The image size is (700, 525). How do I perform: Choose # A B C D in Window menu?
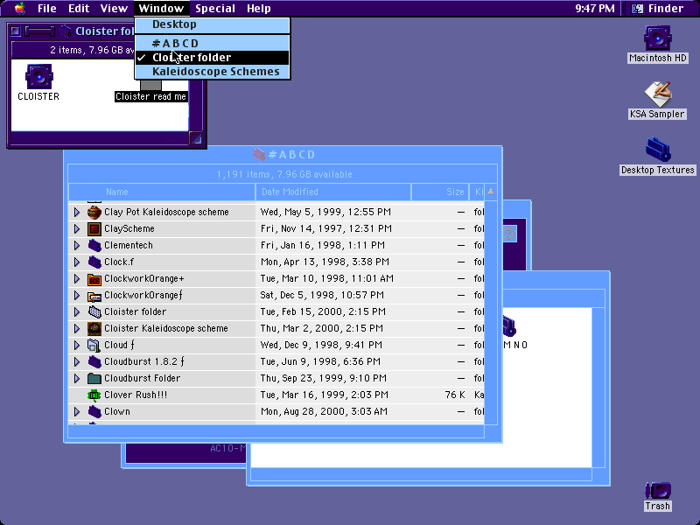point(212,43)
